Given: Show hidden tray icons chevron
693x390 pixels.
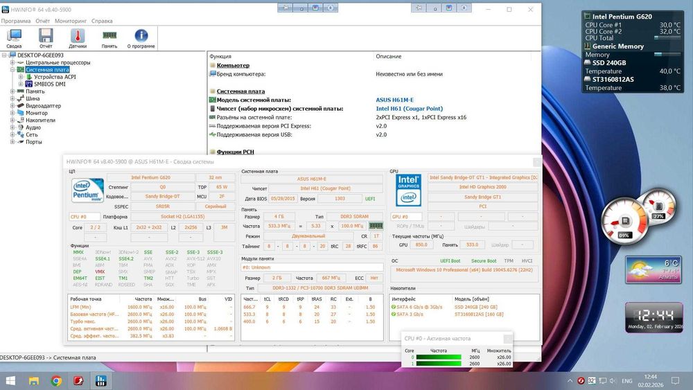Looking at the screenshot, I should [570, 381].
